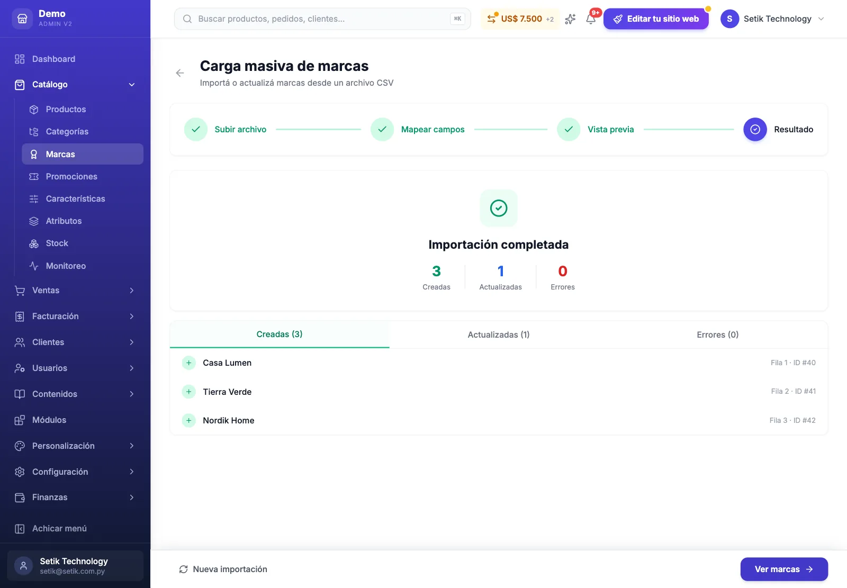847x588 pixels.
Task: Open Categorías in the catalog menu
Action: click(x=83, y=131)
